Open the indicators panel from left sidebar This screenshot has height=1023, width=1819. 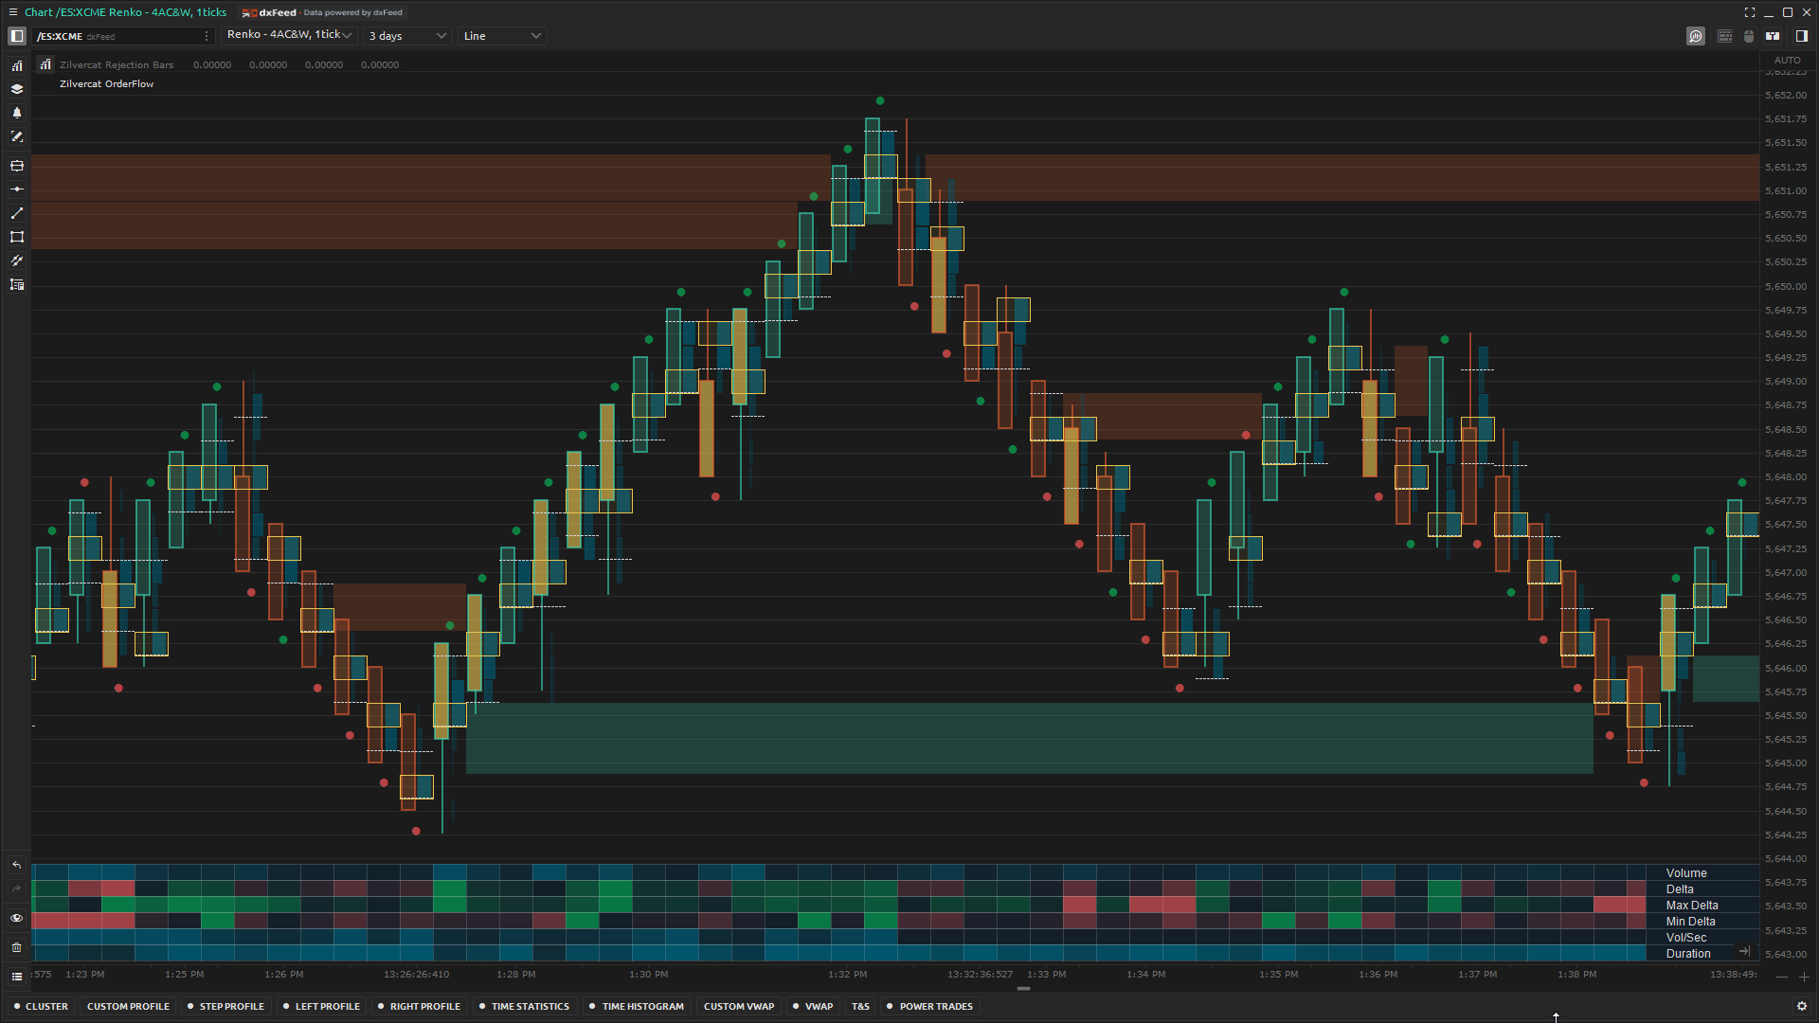17,66
